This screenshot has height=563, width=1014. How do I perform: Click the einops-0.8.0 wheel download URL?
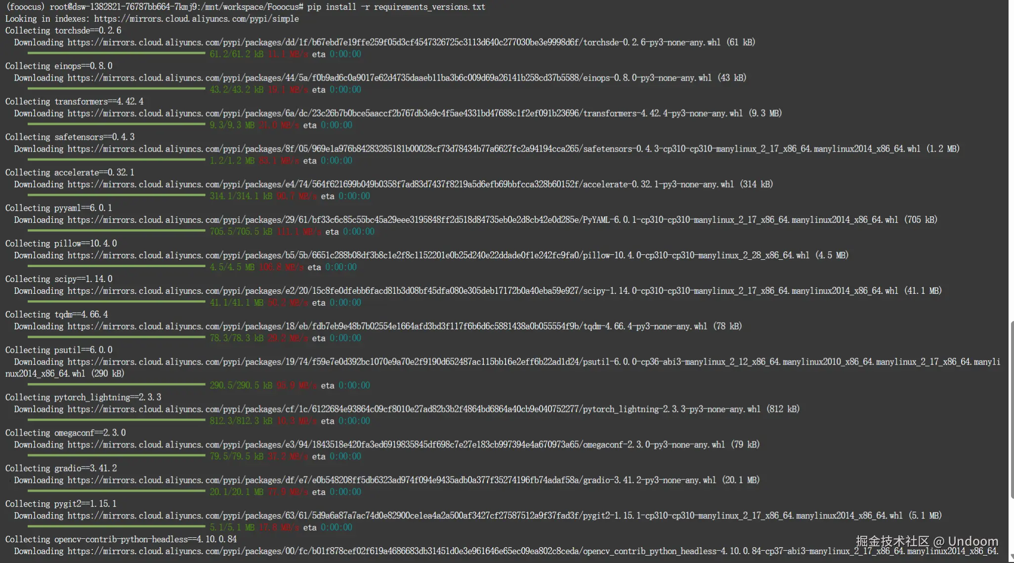click(x=389, y=78)
